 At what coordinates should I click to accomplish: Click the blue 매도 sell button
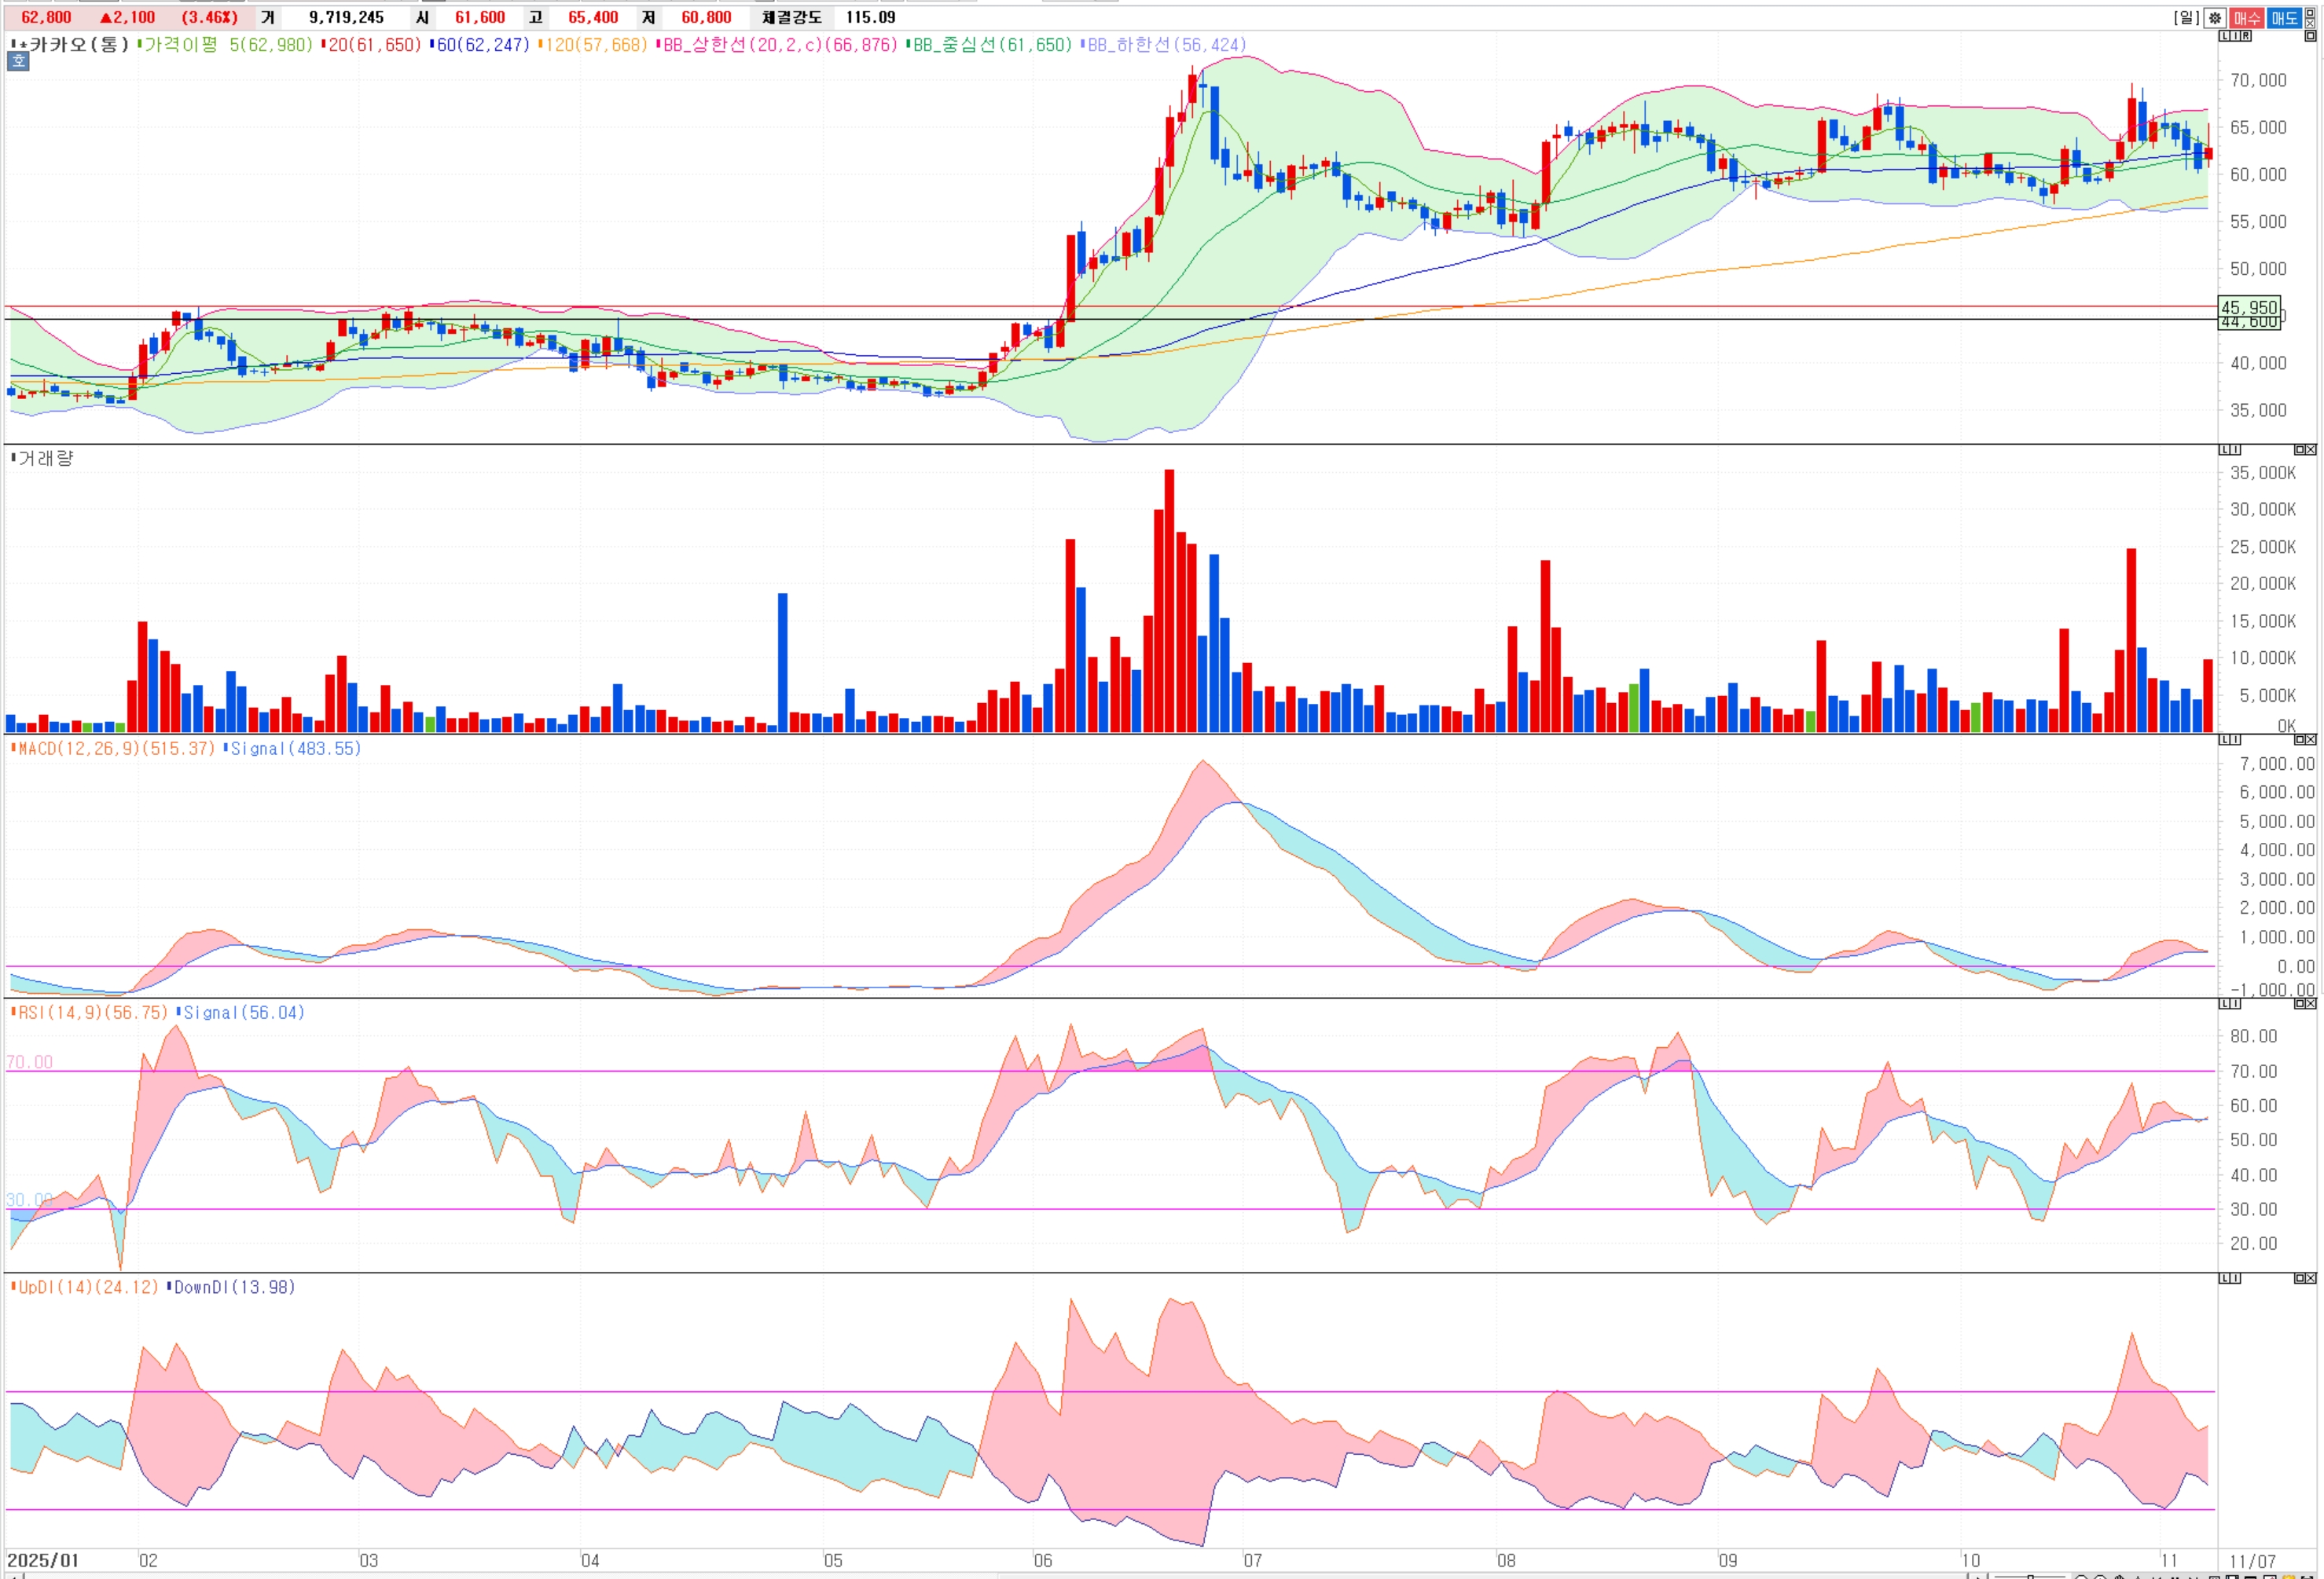pos(2285,18)
